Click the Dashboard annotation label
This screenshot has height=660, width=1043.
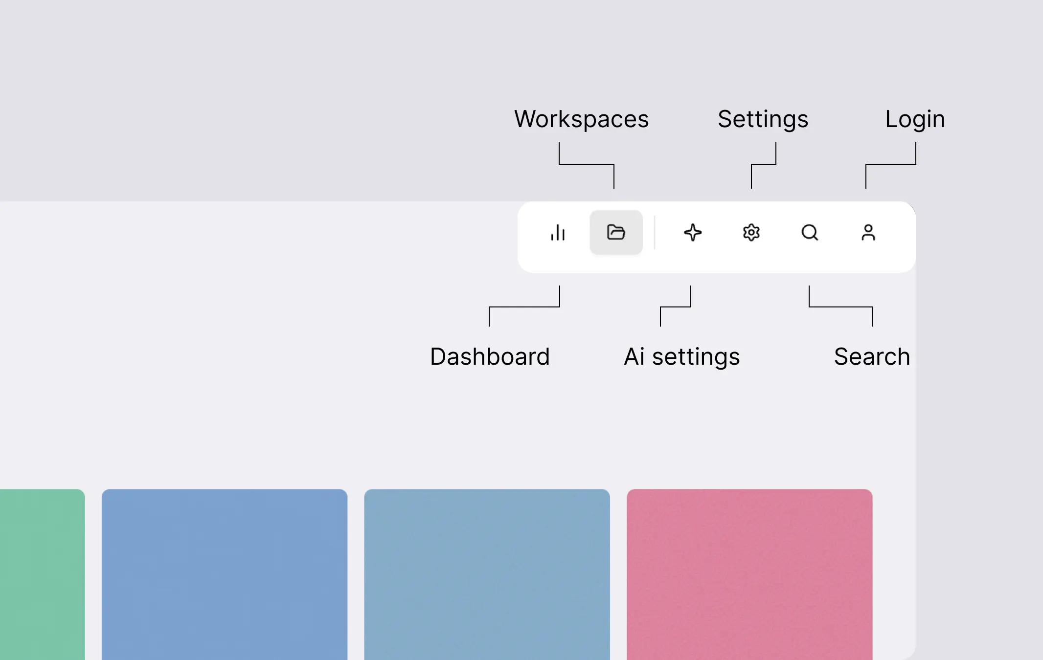click(490, 356)
